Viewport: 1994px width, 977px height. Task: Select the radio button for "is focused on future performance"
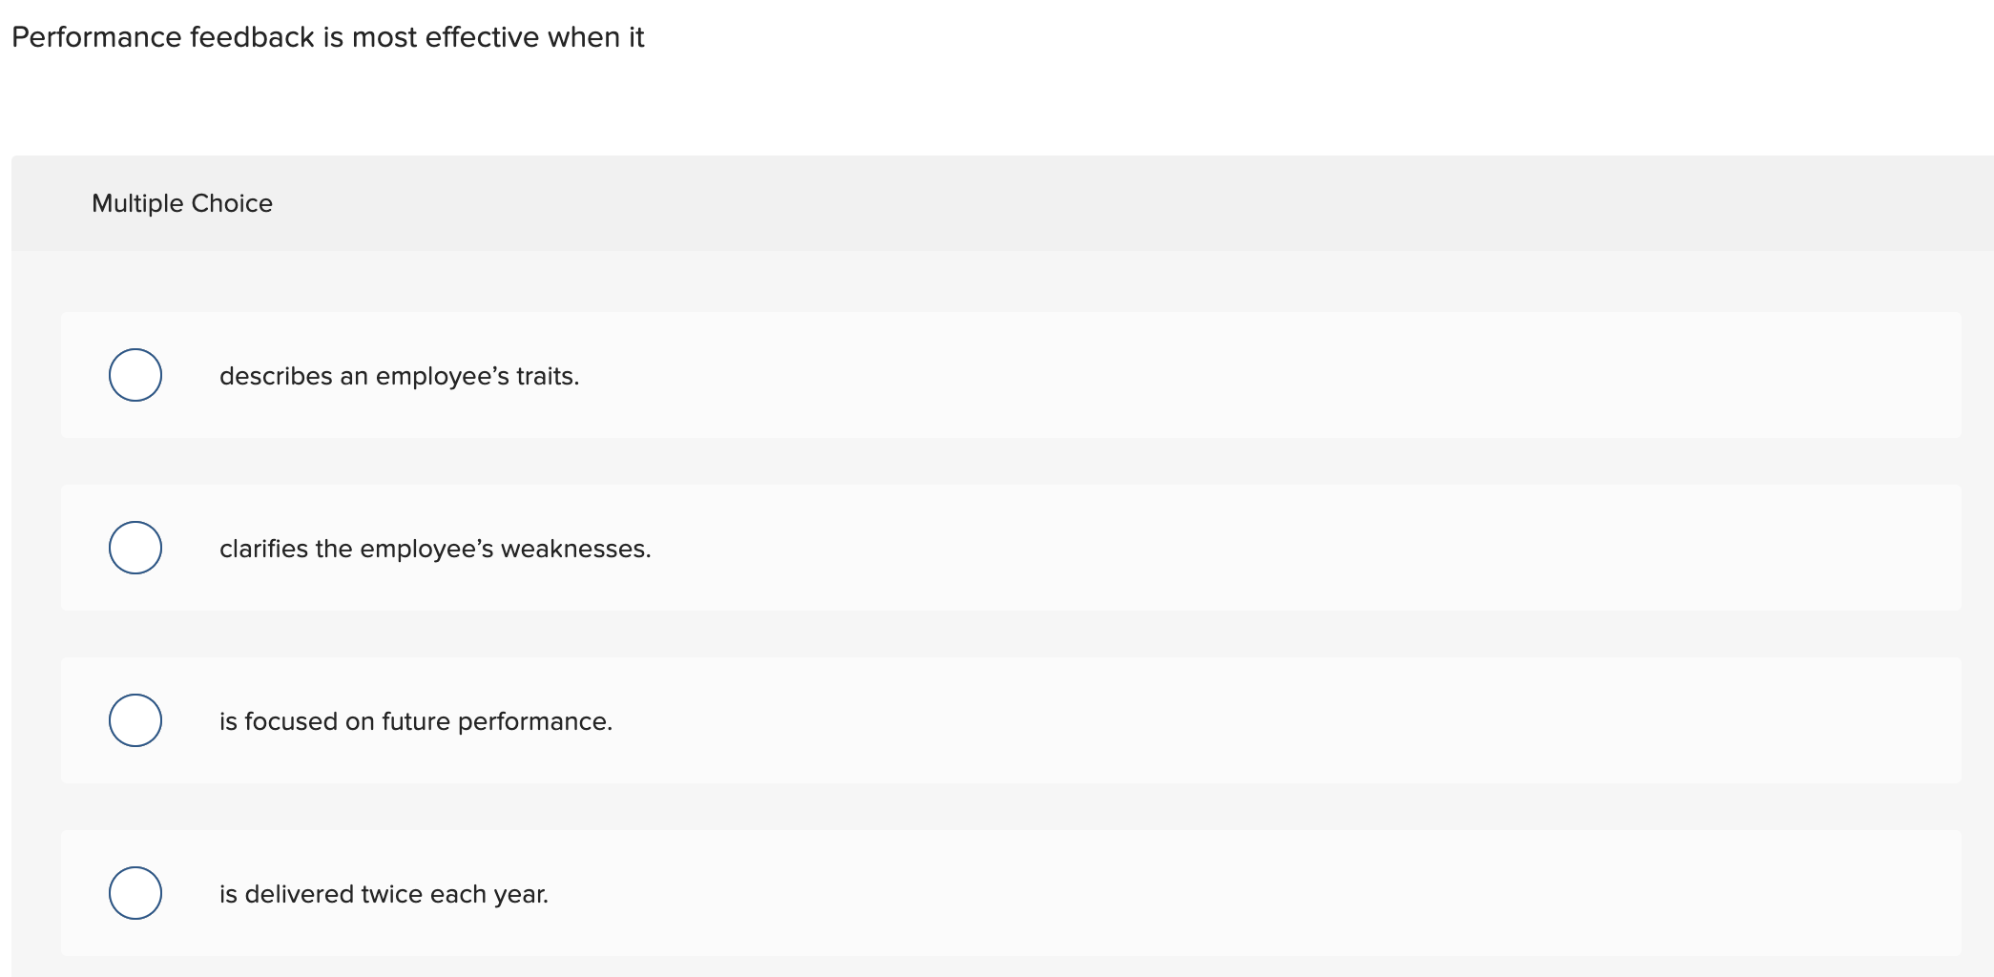[135, 721]
